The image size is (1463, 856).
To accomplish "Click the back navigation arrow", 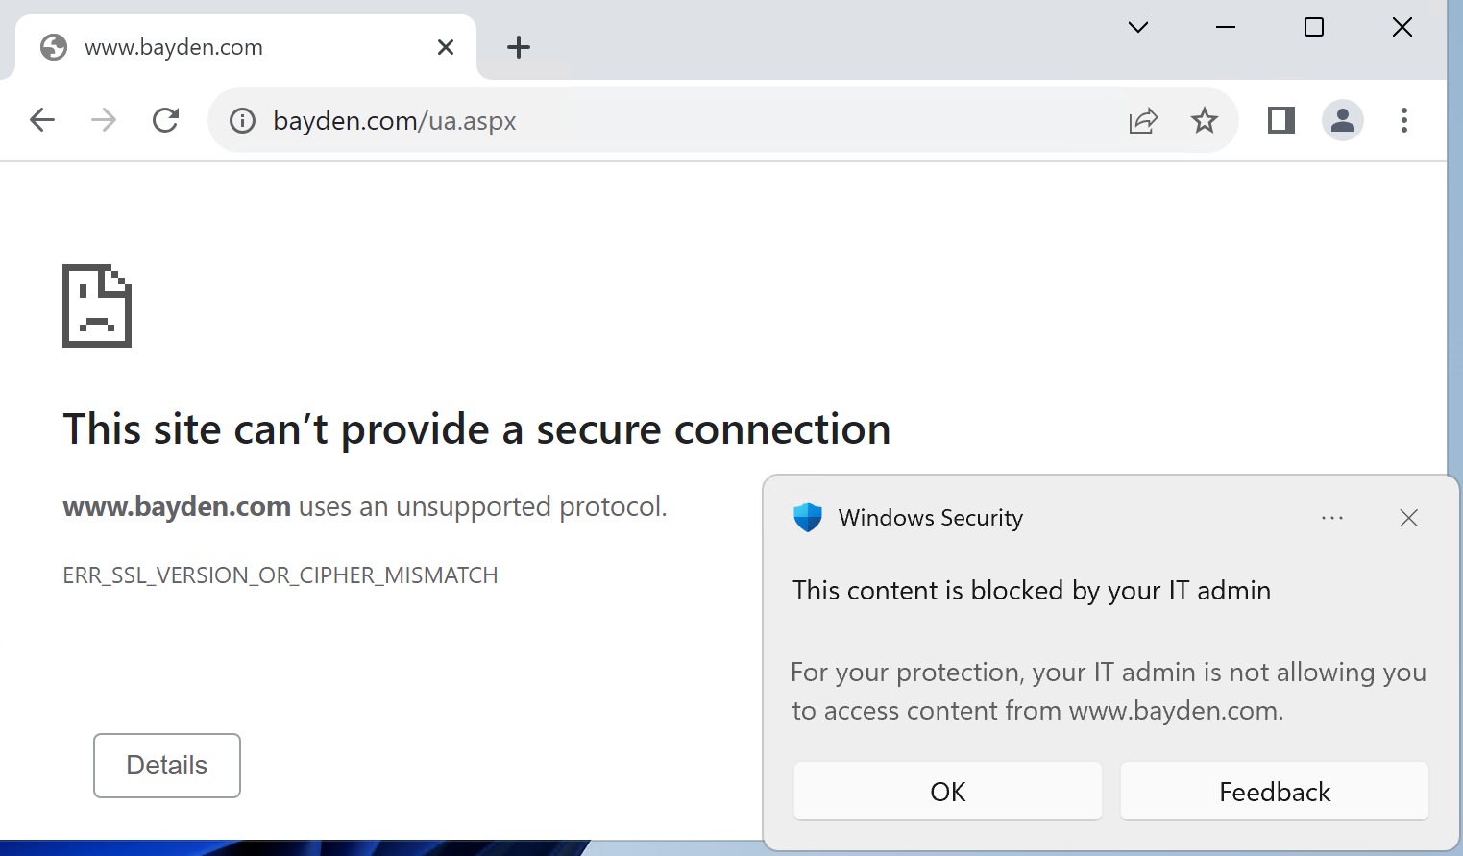I will [41, 120].
